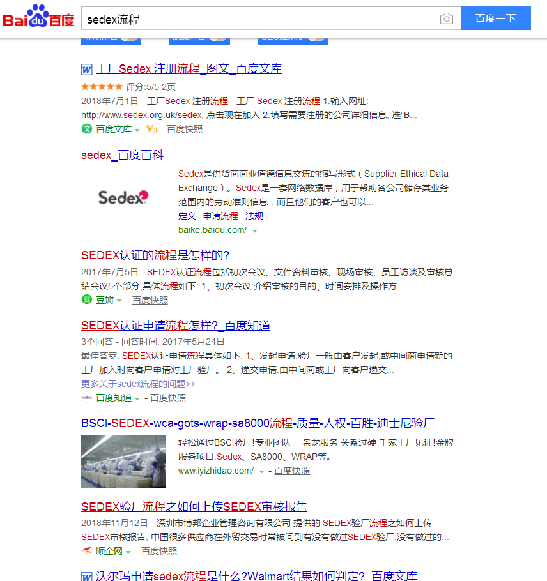The width and height of the screenshot is (547, 581).
Task: Open 百度快照 next to www.iyizhidao.com
Action: tap(292, 471)
